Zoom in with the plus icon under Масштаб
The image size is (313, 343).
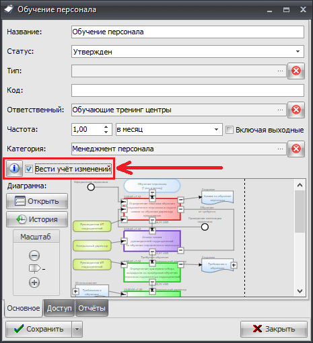[34, 282]
